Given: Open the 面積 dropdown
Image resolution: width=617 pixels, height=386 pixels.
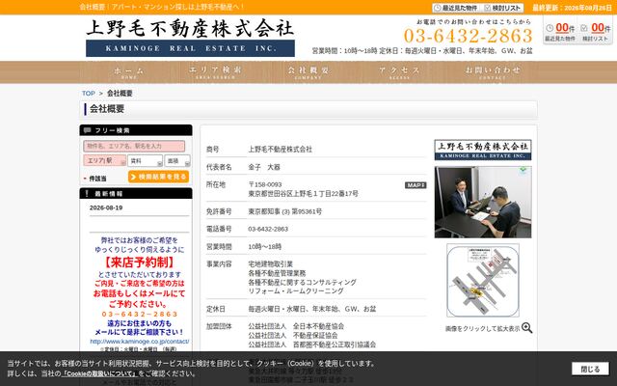Looking at the screenshot, I should 177,161.
